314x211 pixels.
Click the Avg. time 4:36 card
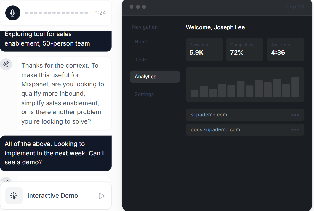[286, 50]
